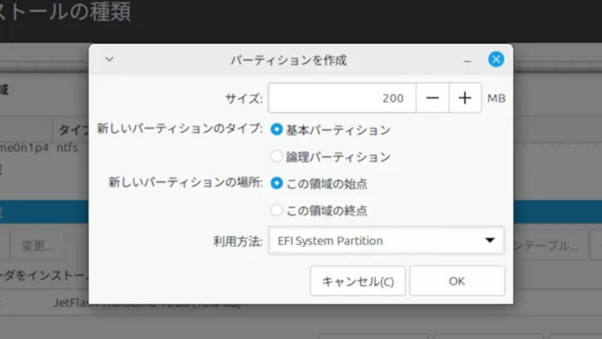Viewport: 602px width, 339px height.
Task: Click the size input field showing 200
Action: (x=342, y=98)
